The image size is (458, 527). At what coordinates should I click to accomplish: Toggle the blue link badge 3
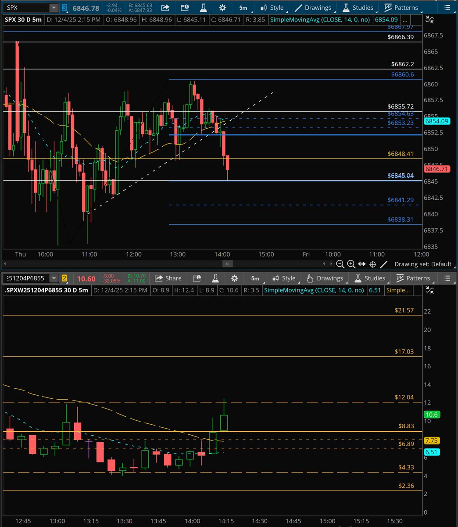pos(64,7)
